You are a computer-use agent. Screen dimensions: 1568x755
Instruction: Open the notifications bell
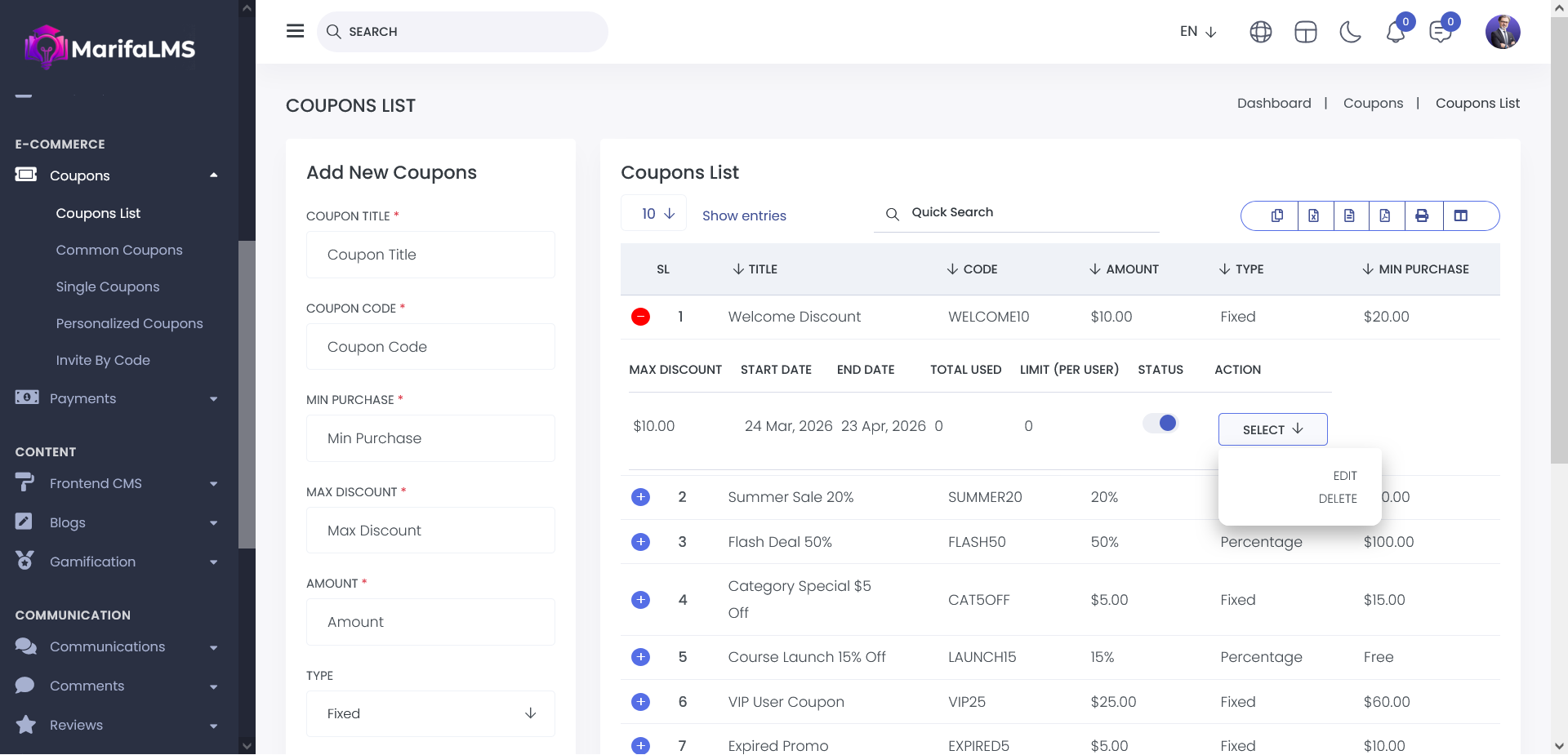coord(1396,32)
